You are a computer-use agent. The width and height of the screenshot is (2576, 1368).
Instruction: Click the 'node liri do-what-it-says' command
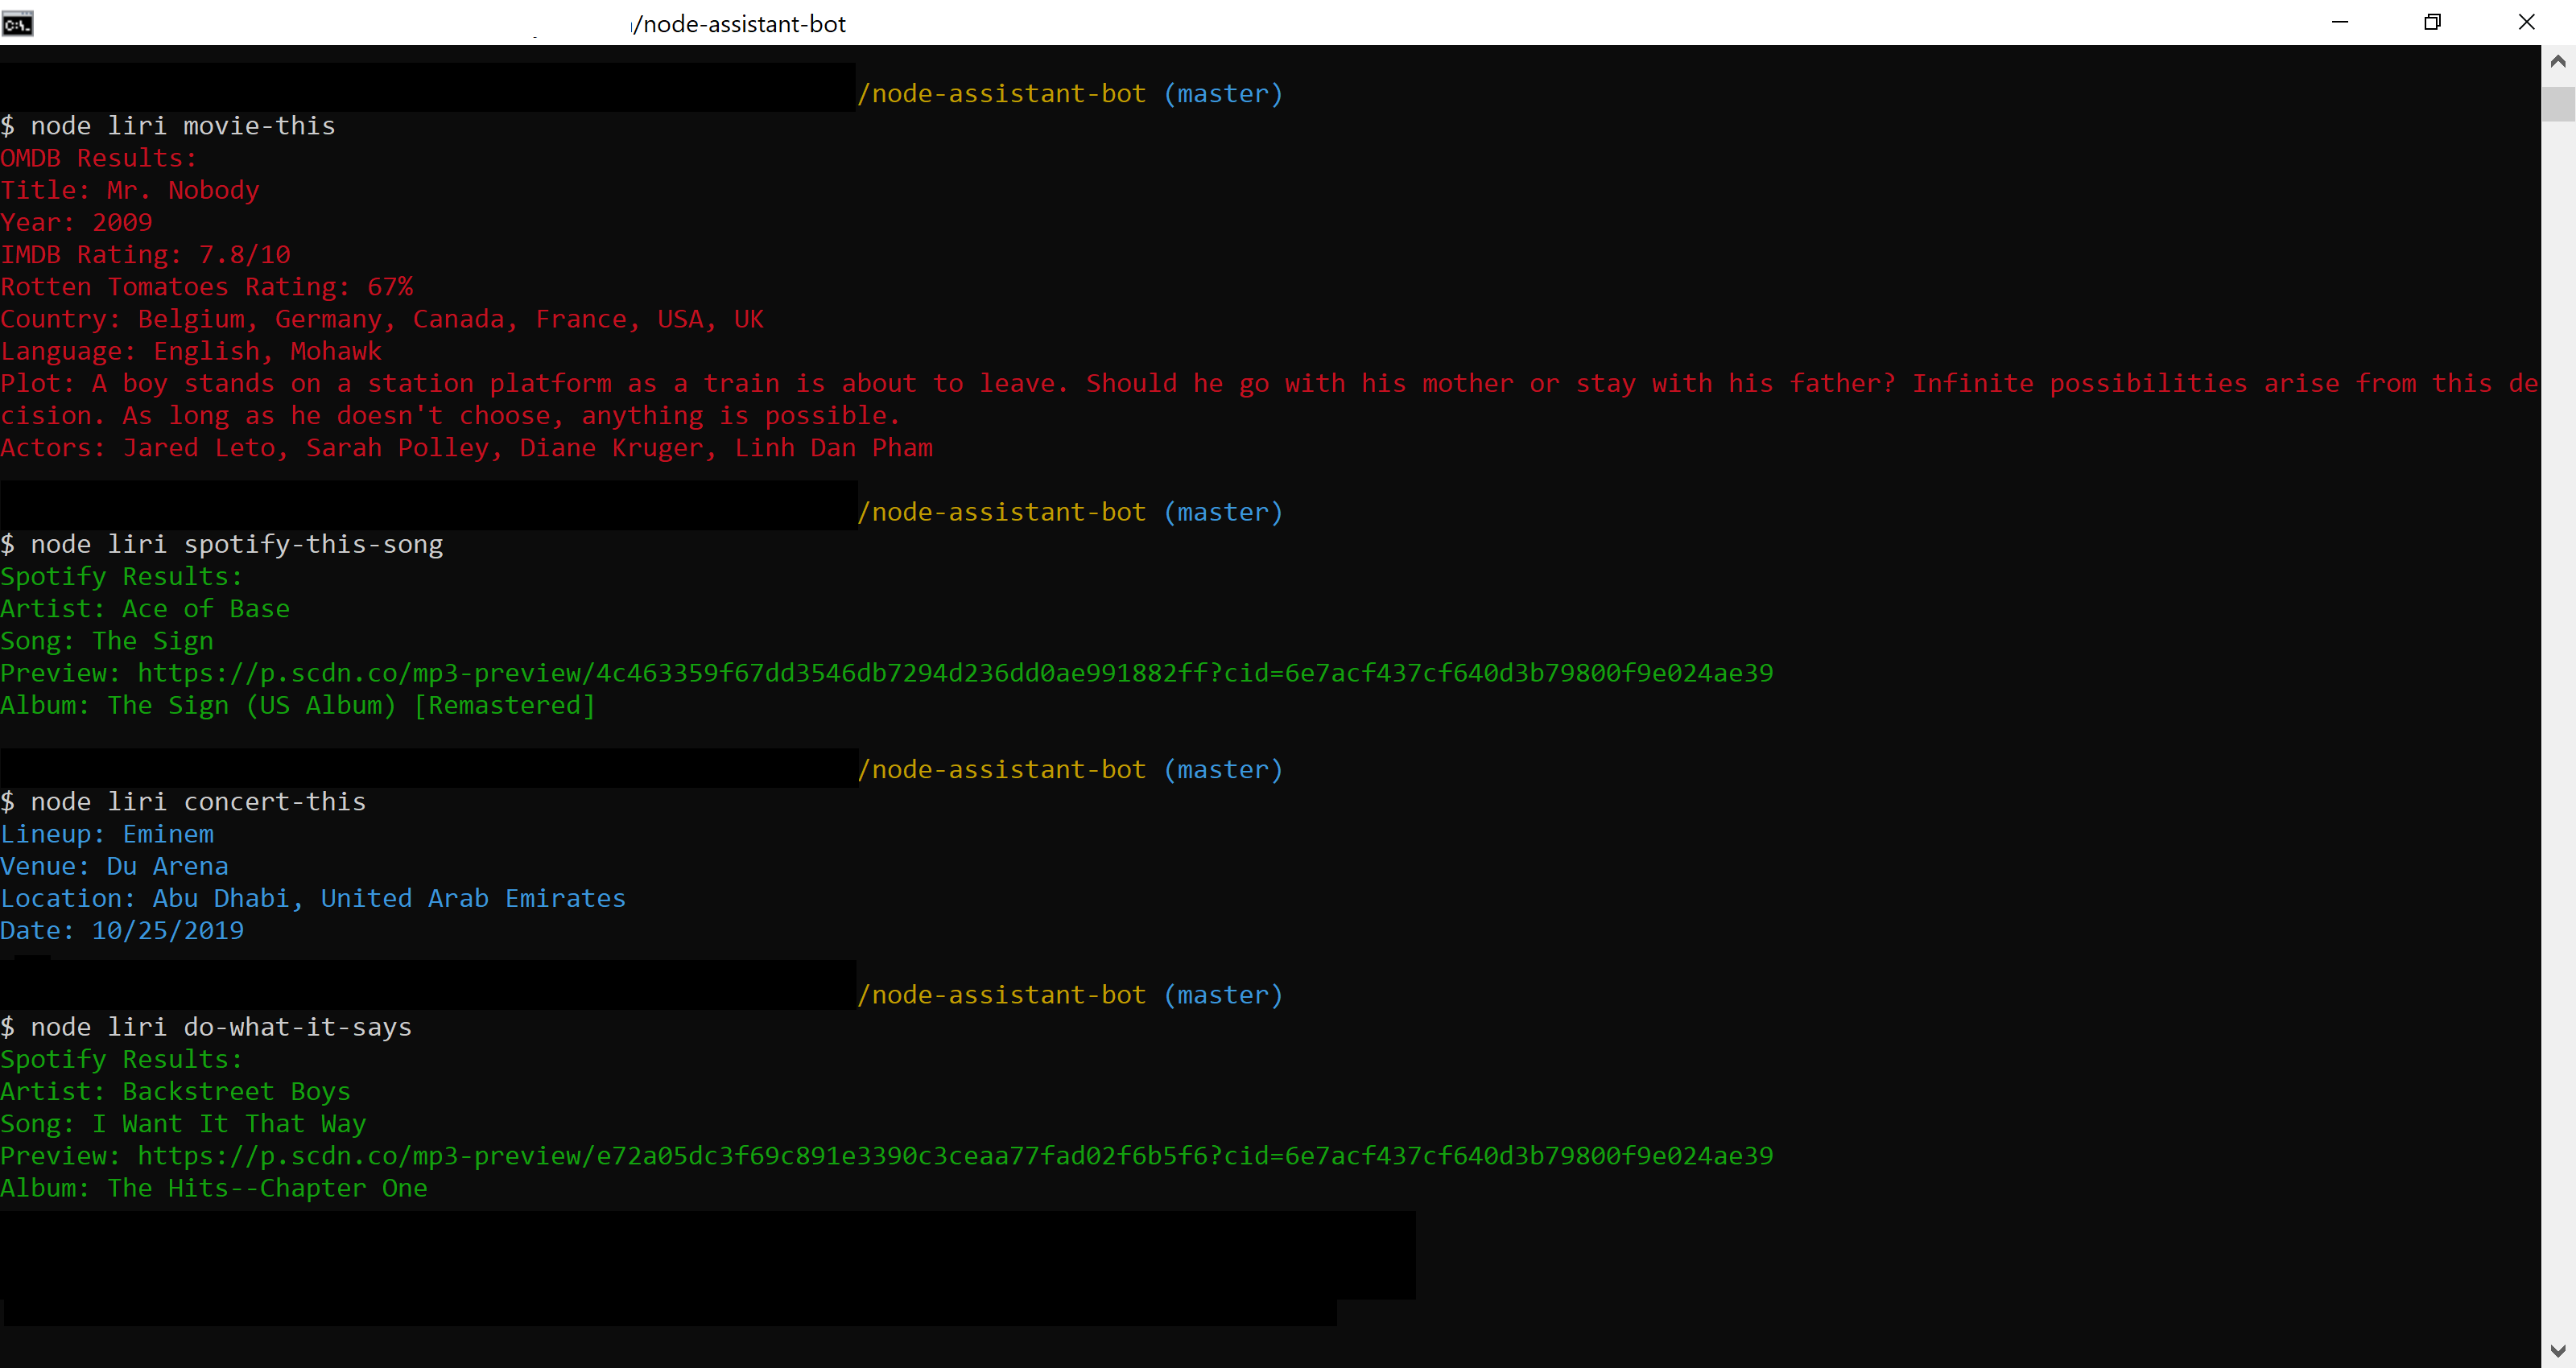click(x=220, y=1027)
